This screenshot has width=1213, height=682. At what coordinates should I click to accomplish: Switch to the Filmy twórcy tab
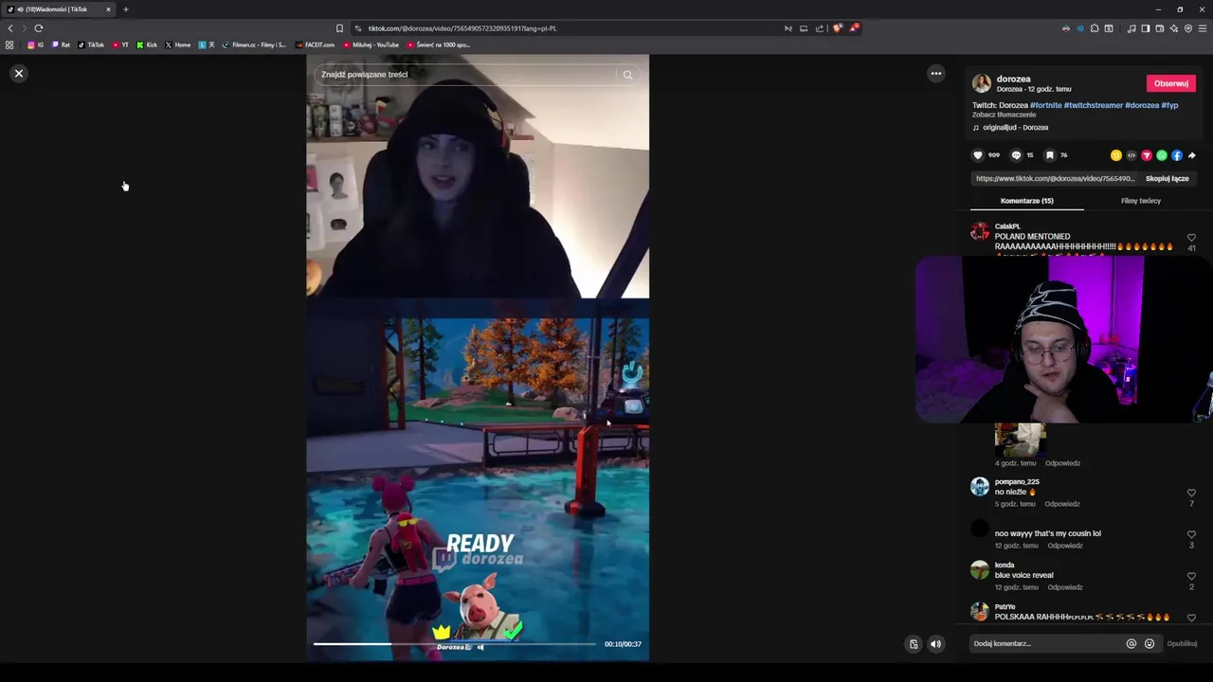[1140, 201]
